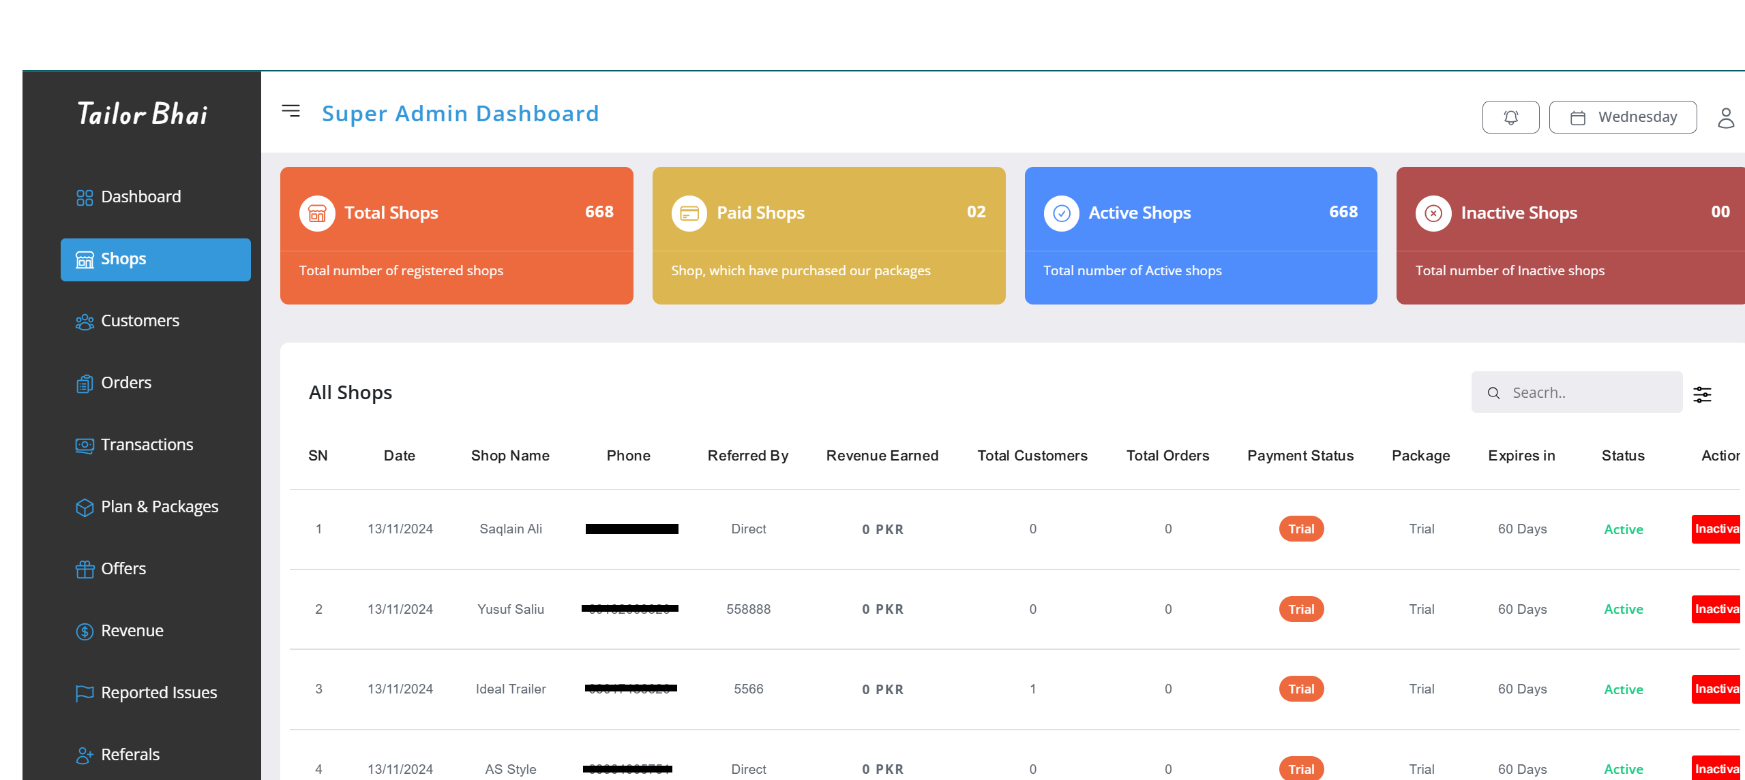Open the Wednesday date picker
The height and width of the screenshot is (780, 1745).
[1622, 117]
